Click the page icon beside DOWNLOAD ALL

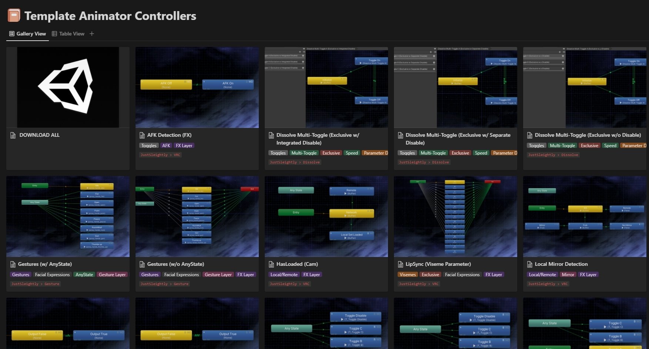click(13, 135)
